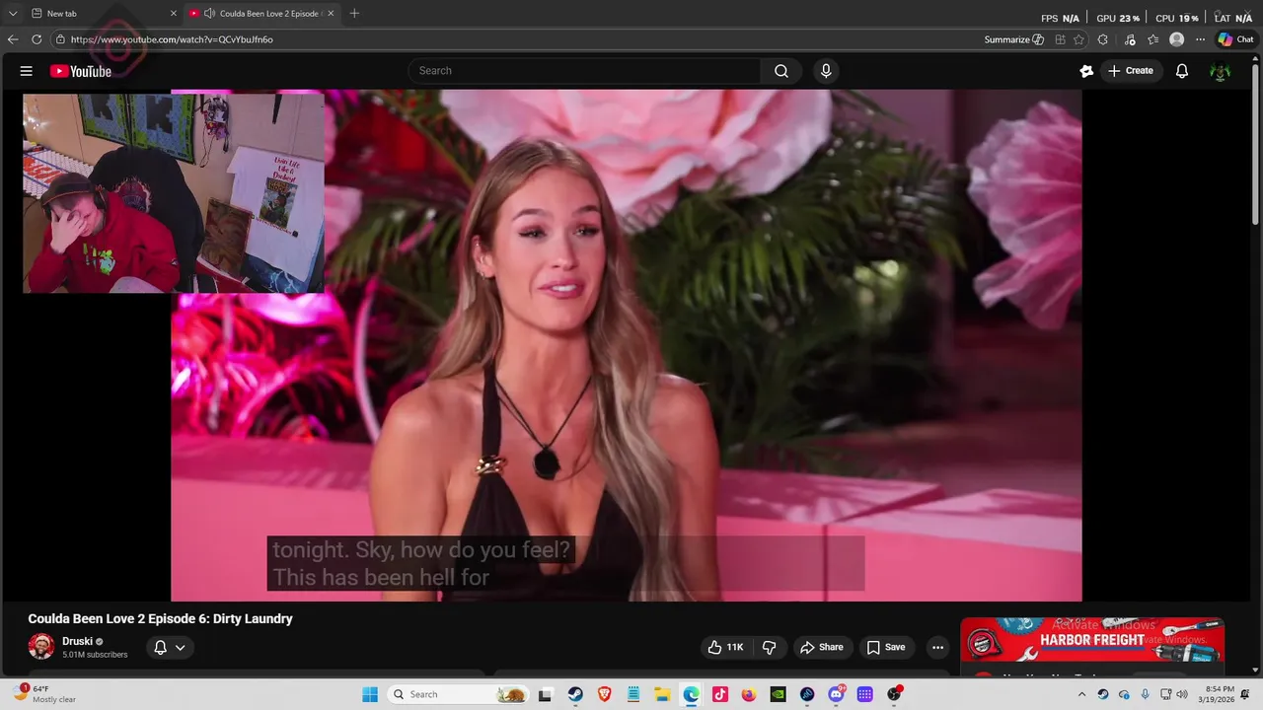The width and height of the screenshot is (1263, 710).
Task: Open more actions ellipsis under video
Action: [937, 648]
